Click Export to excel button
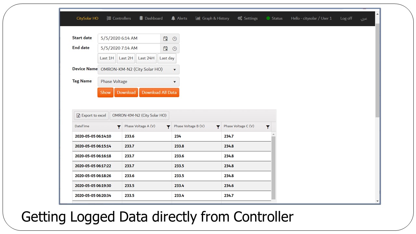The image size is (416, 234). tap(91, 115)
